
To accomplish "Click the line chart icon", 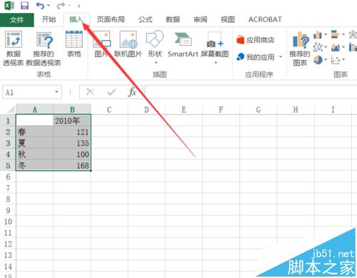I will (318, 47).
